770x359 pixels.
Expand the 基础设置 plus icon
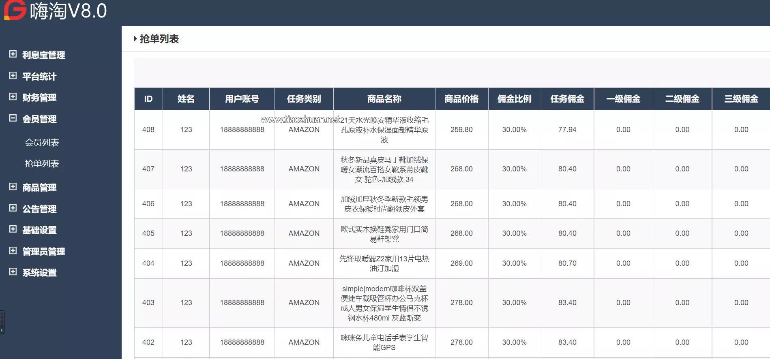pos(13,229)
